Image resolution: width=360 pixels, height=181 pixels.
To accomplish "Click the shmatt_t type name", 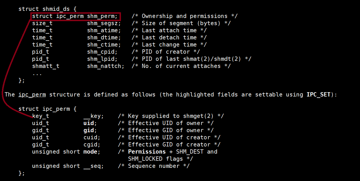I will pyautogui.click(x=46, y=66).
